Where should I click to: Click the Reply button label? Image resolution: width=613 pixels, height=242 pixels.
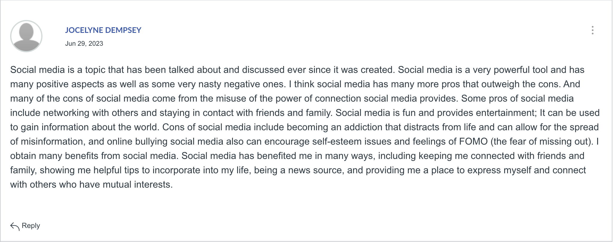31,226
